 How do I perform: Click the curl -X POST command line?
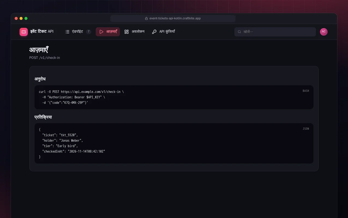pos(81,92)
